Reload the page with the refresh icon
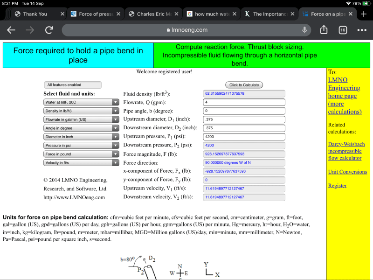373x280 pixels. click(x=49, y=30)
